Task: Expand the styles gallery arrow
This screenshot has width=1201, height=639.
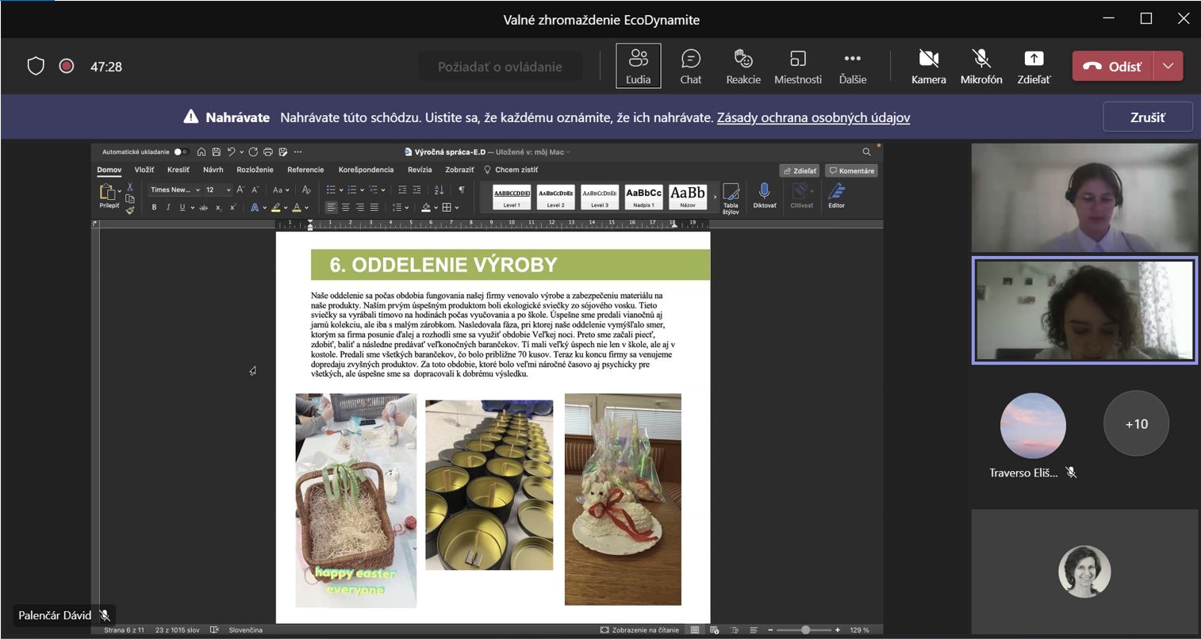Action: tap(715, 197)
